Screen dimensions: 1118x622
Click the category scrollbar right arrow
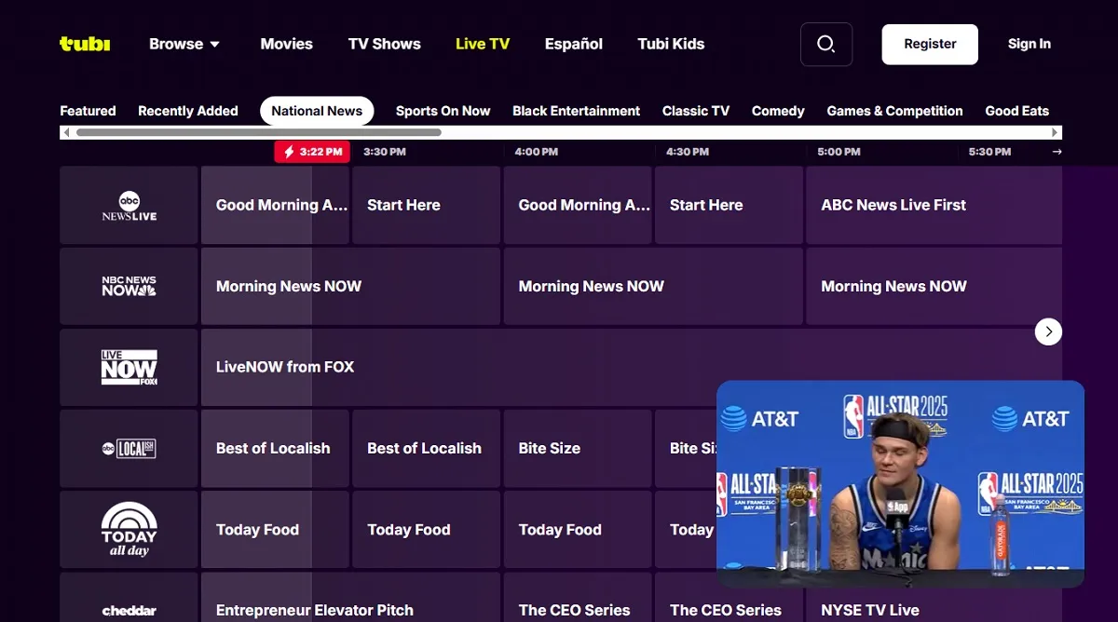pos(1056,132)
